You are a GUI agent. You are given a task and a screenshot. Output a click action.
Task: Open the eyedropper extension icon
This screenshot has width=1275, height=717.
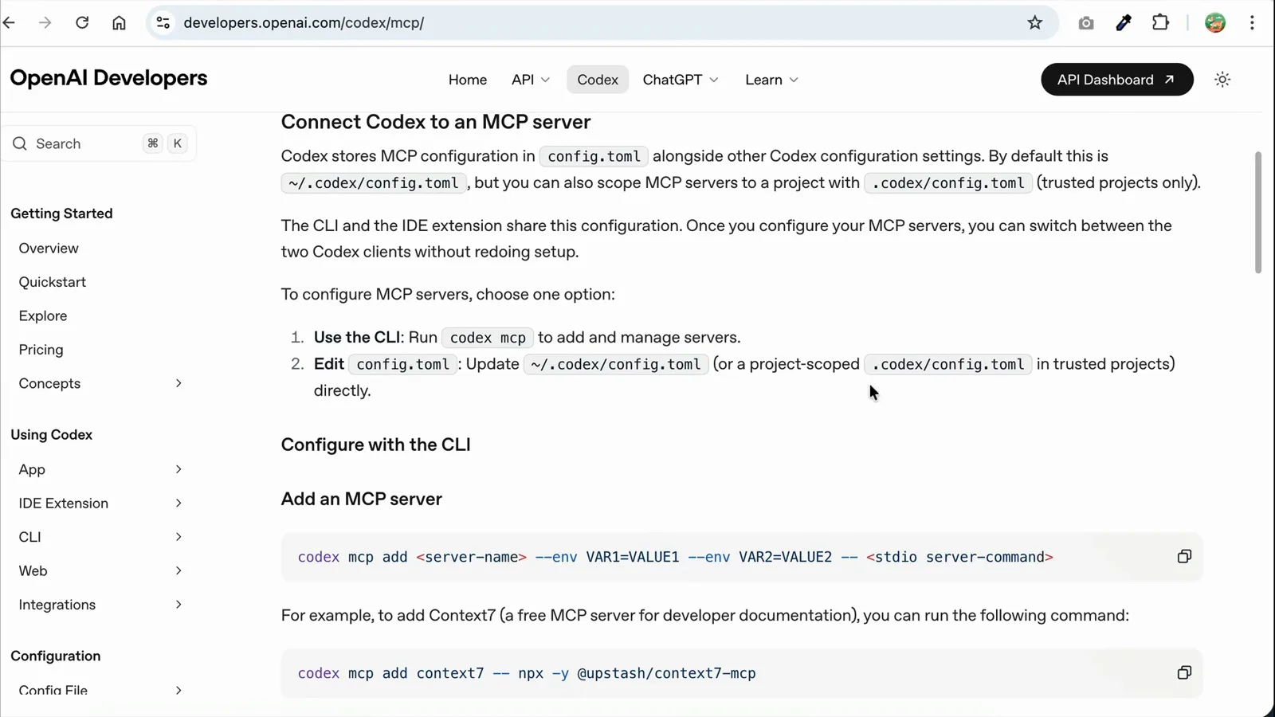coord(1124,22)
